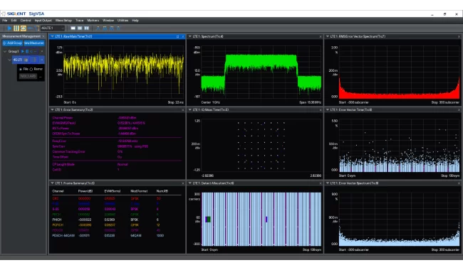Select the stacked two-row layout icon

(80, 28)
